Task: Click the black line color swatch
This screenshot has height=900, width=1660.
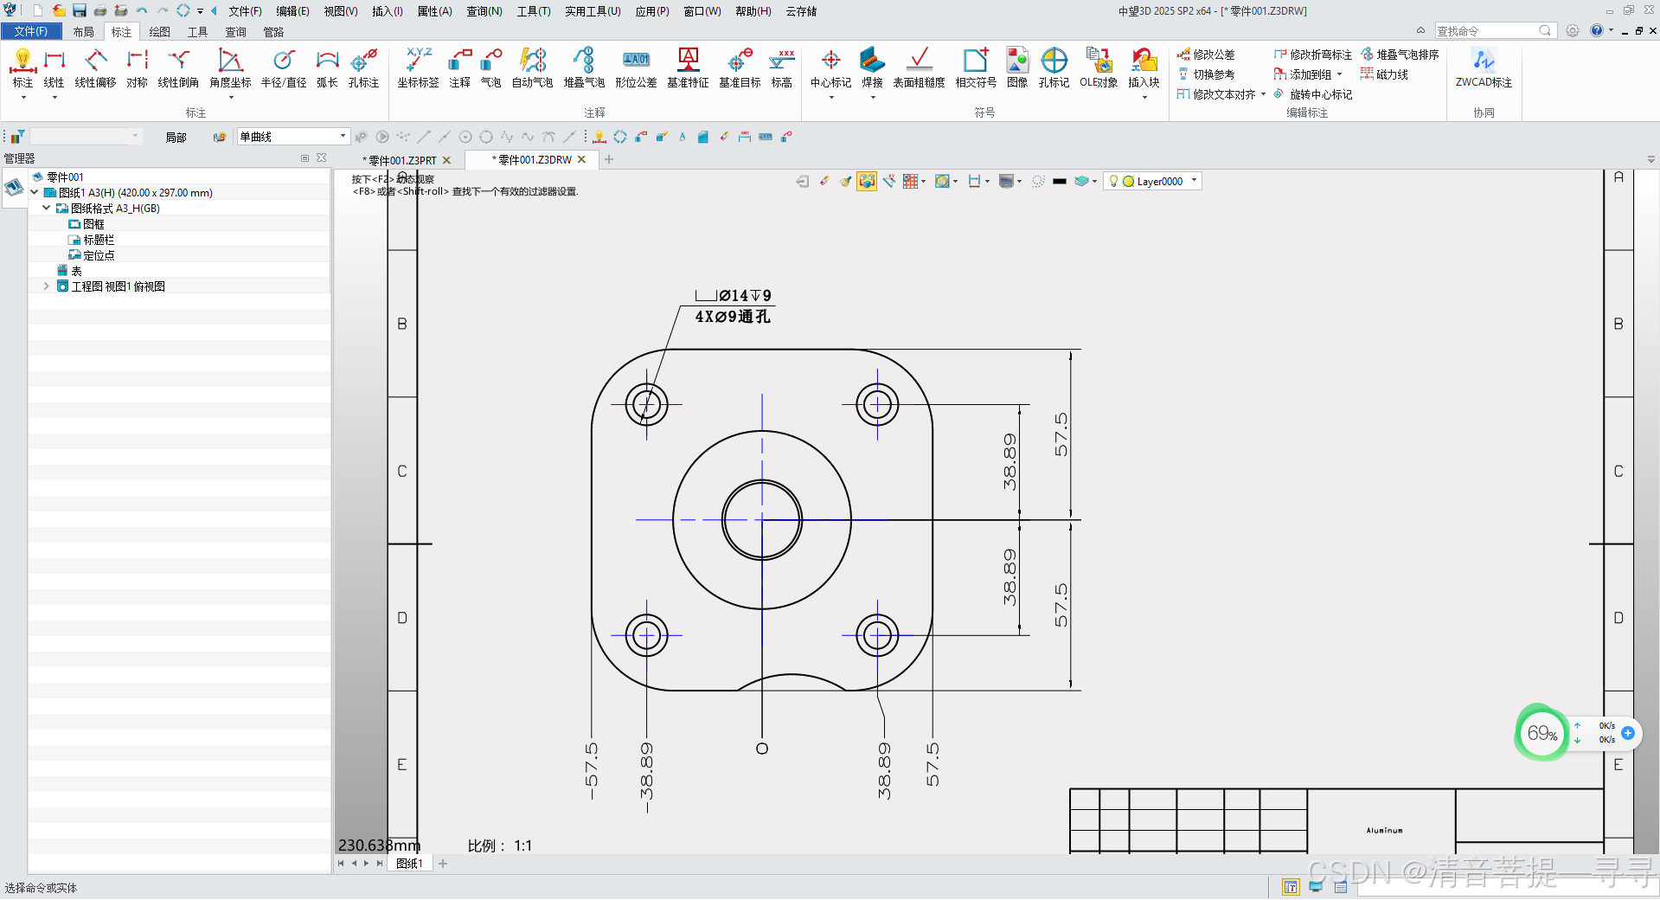Action: pyautogui.click(x=1060, y=182)
